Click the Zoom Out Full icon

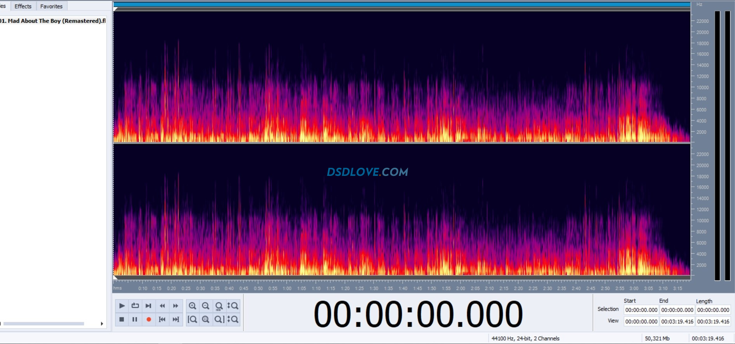point(219,306)
